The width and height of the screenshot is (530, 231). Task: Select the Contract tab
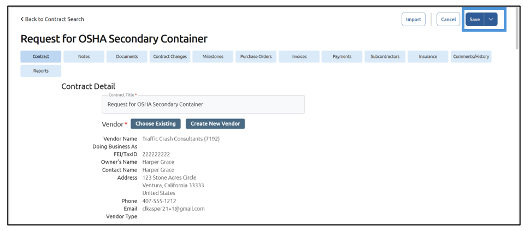[41, 56]
